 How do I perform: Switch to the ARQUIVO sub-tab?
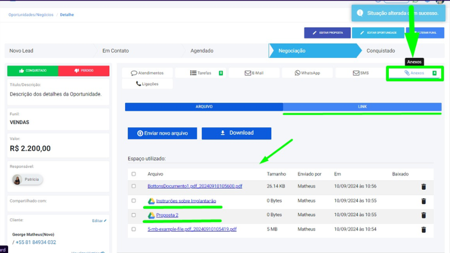(x=204, y=107)
